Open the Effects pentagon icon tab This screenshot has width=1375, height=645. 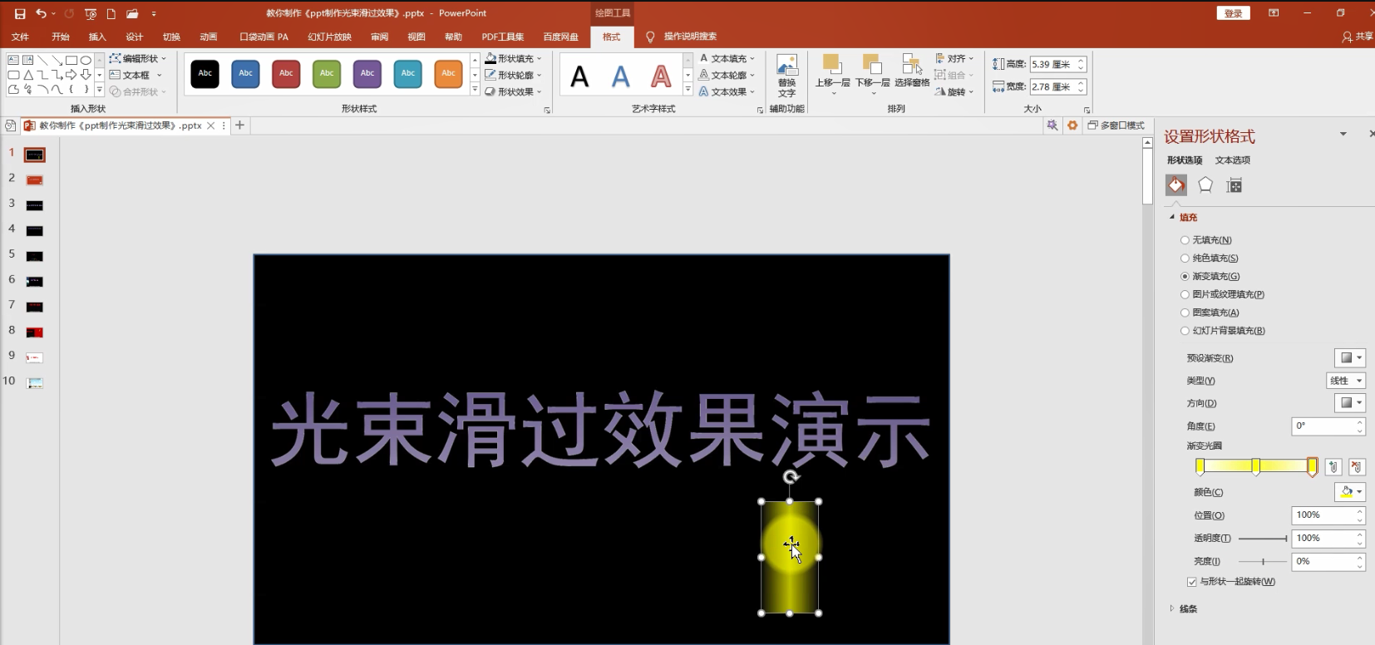1205,185
